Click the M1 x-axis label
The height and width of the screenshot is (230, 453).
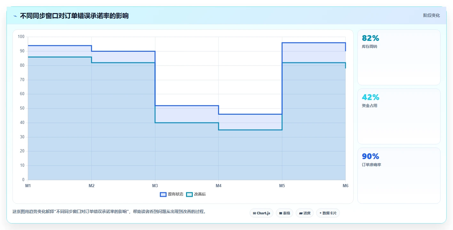(x=28, y=186)
